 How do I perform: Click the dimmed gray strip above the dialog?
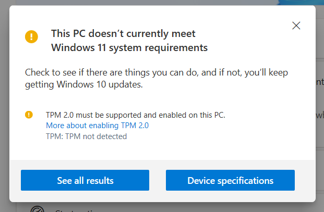click(145, 3)
